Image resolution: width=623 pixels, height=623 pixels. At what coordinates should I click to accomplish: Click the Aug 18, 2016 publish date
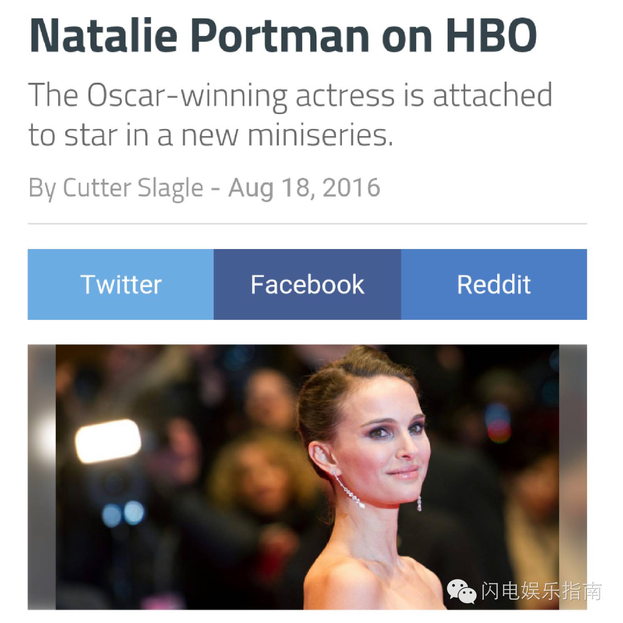(304, 188)
